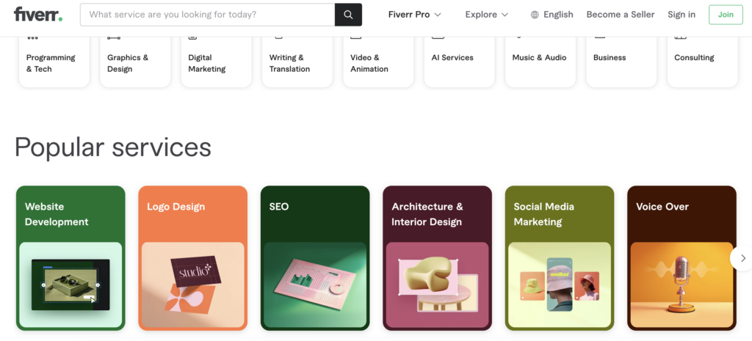The image size is (752, 341).
Task: Click the Voice Over microphone image
Action: [x=681, y=285]
